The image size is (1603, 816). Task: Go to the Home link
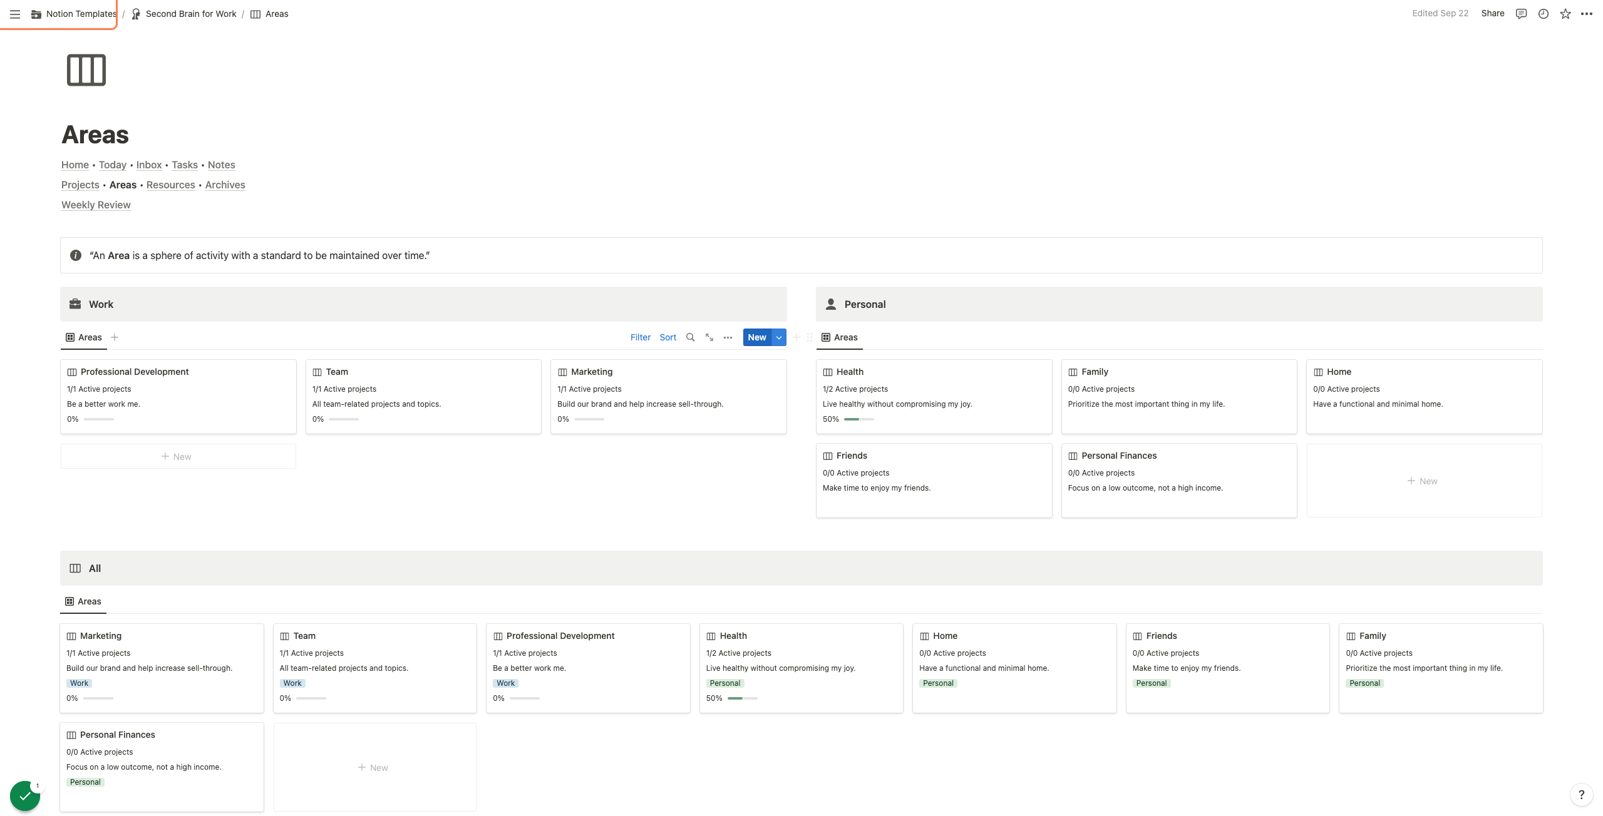75,165
